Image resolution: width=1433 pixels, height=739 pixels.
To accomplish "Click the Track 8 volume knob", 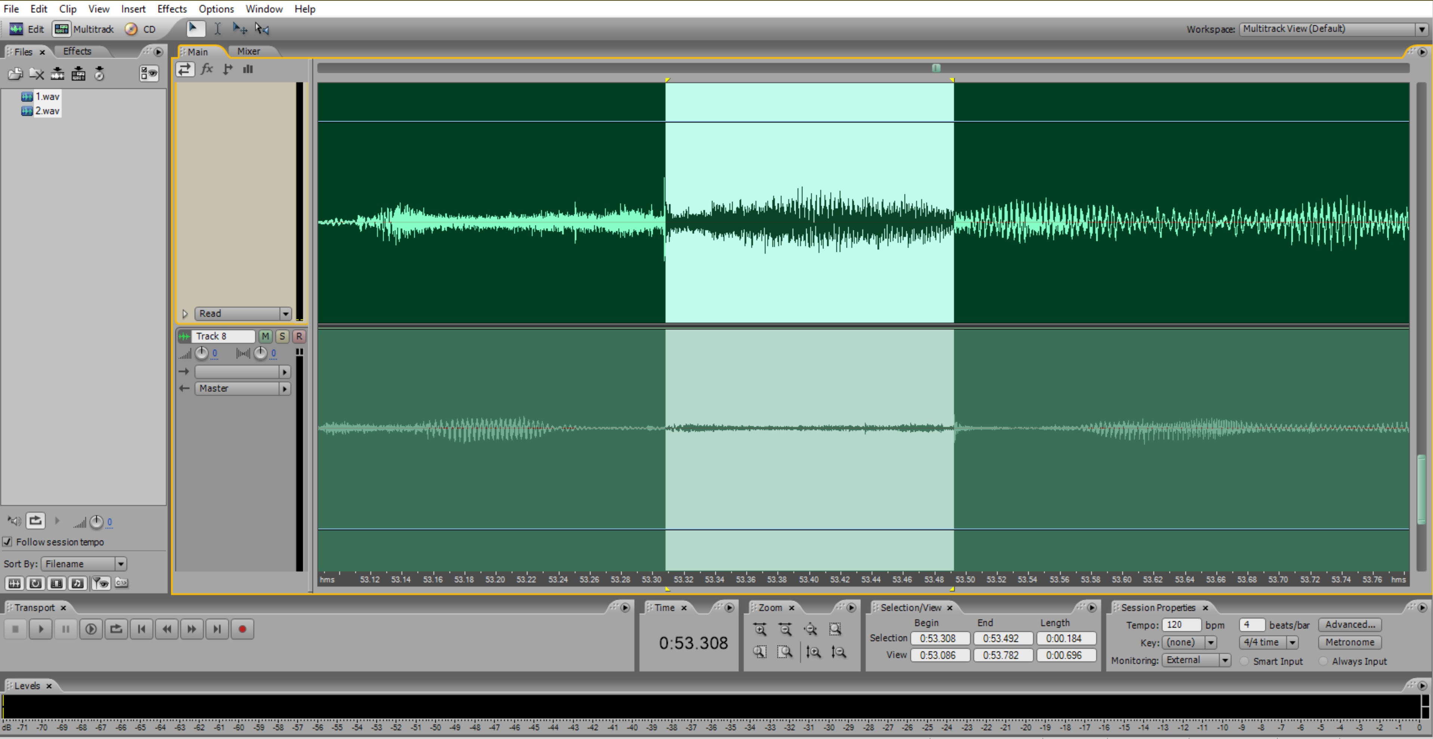I will [201, 353].
